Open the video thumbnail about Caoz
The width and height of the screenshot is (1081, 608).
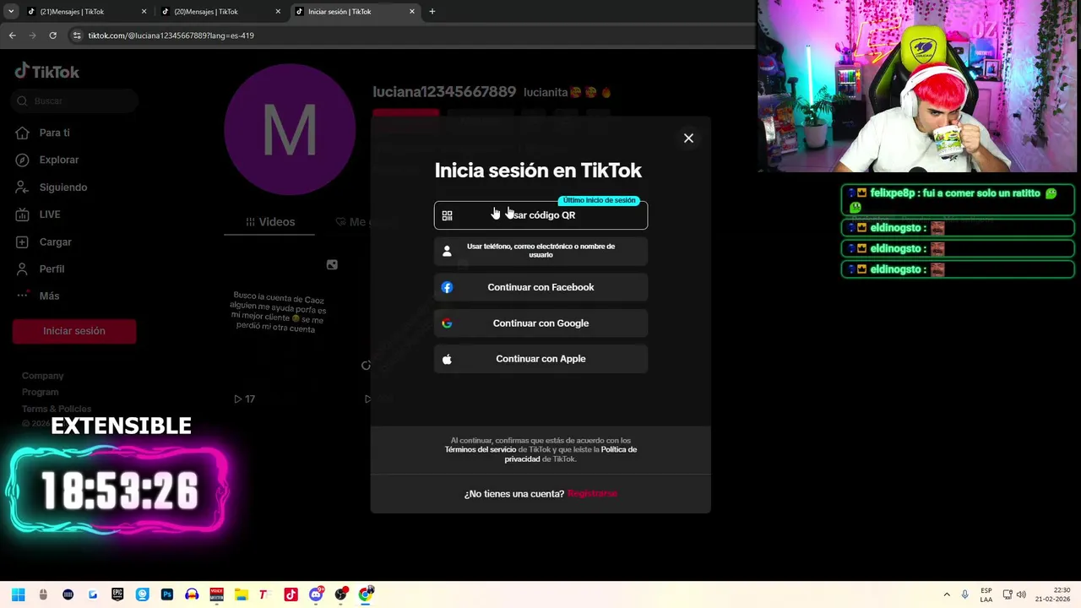(x=279, y=329)
